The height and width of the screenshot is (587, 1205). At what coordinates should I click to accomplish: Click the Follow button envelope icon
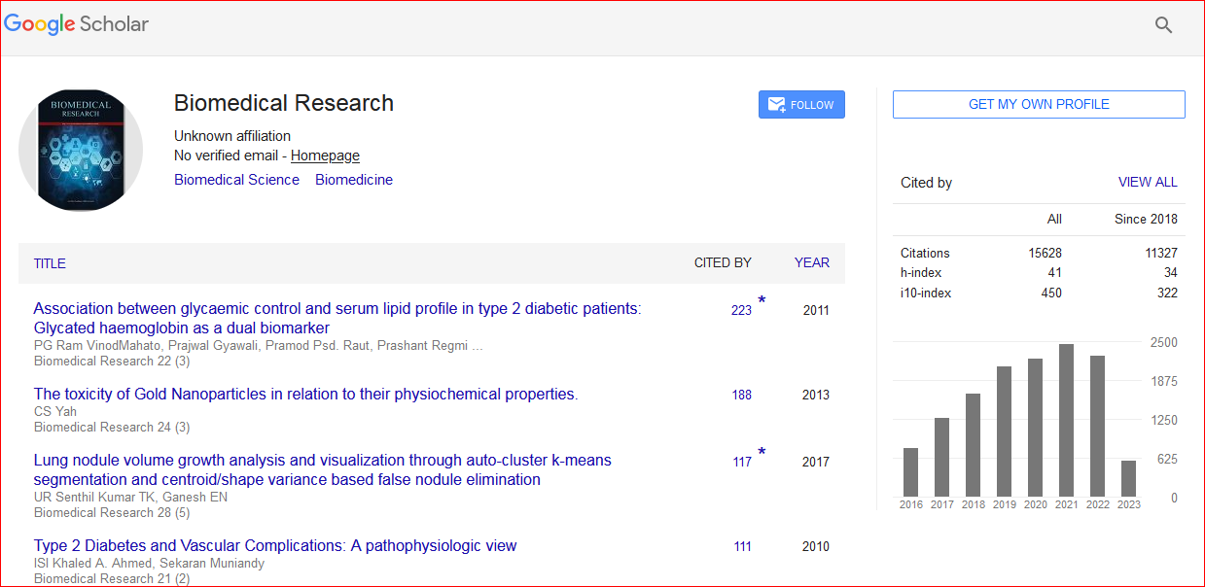pyautogui.click(x=777, y=105)
